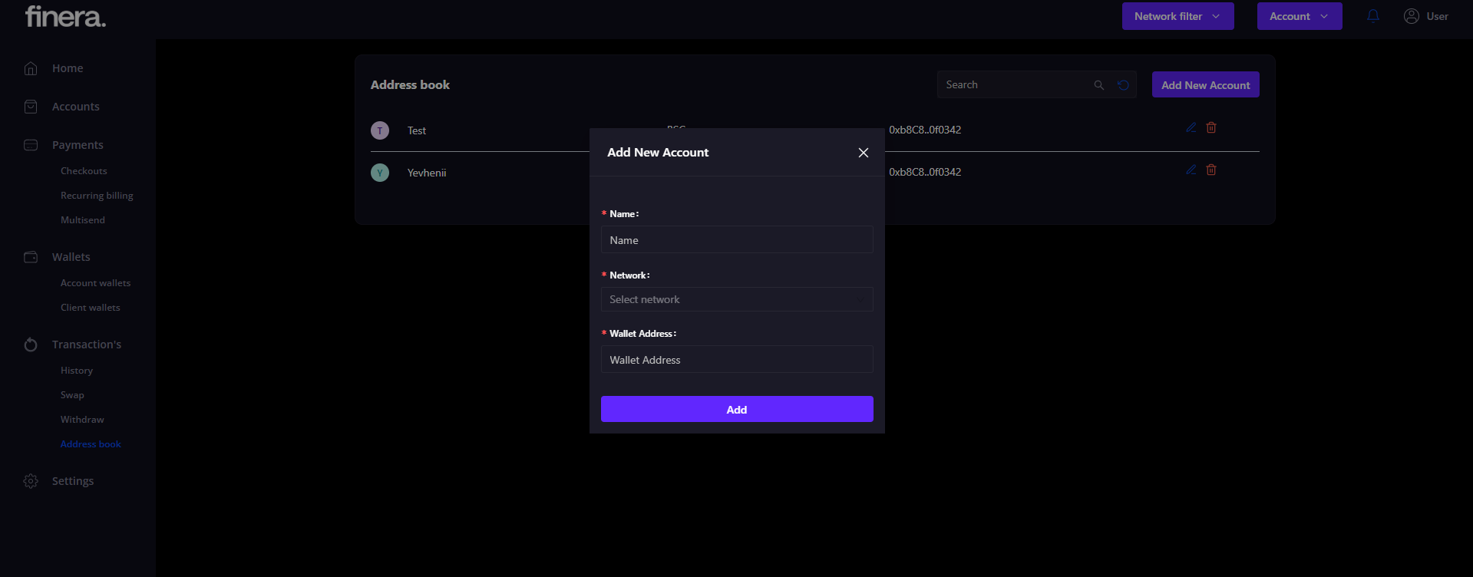The image size is (1473, 577).
Task: Click the search magnifier icon
Action: (x=1099, y=85)
